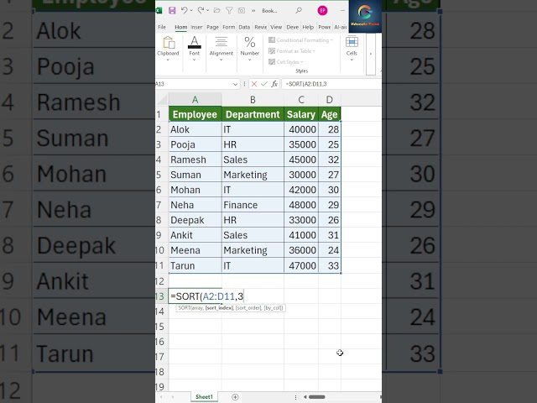This screenshot has width=537, height=403.
Task: Click the camera screenshot icon in the quick access toolbar
Action: tap(242, 11)
